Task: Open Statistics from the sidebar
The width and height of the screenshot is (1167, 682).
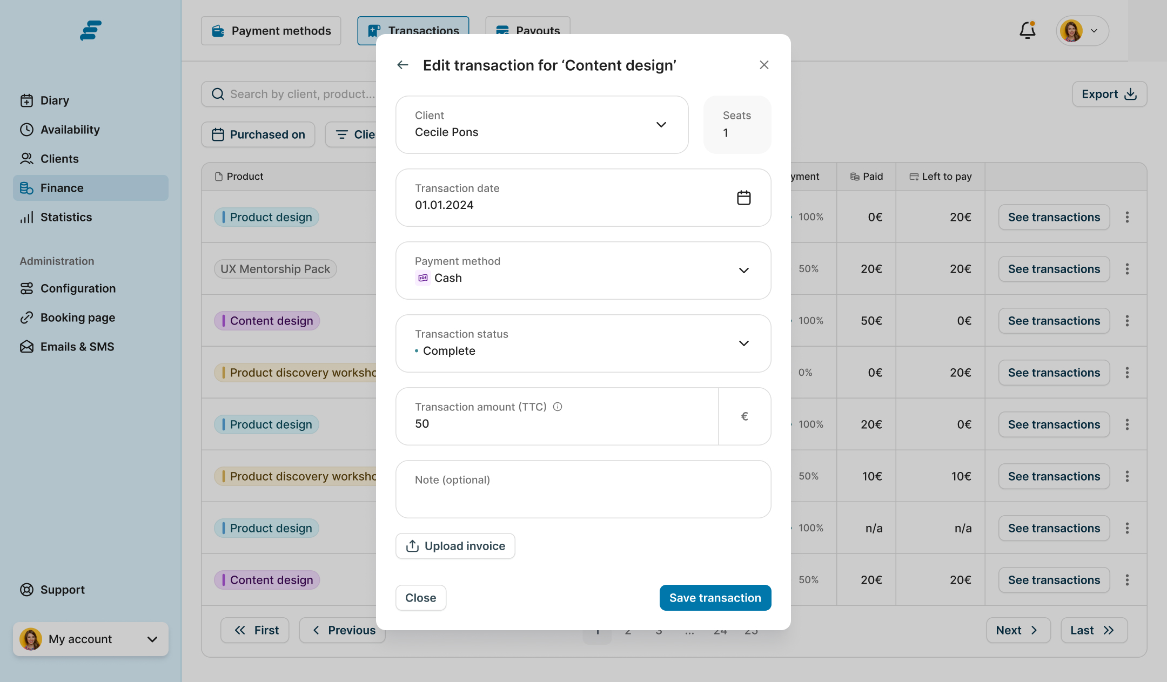Action: tap(66, 217)
